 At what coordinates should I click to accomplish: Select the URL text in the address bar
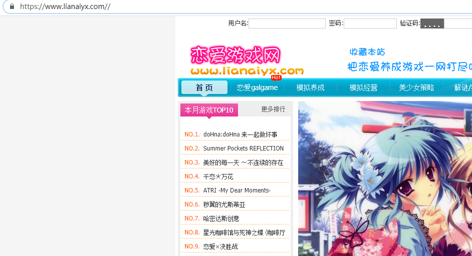click(x=65, y=6)
